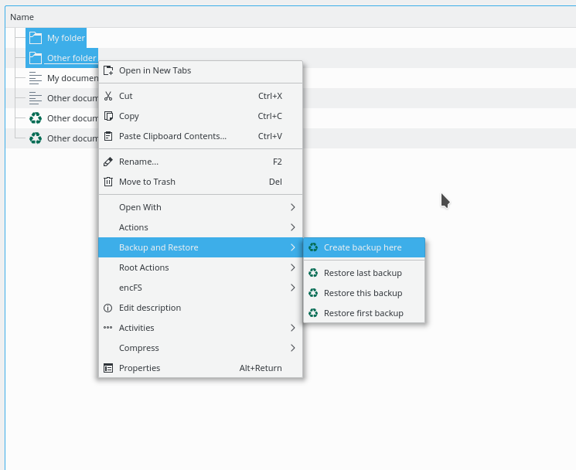Click recycle icon next to Restore first backup
Image resolution: width=576 pixels, height=470 pixels.
coord(313,313)
